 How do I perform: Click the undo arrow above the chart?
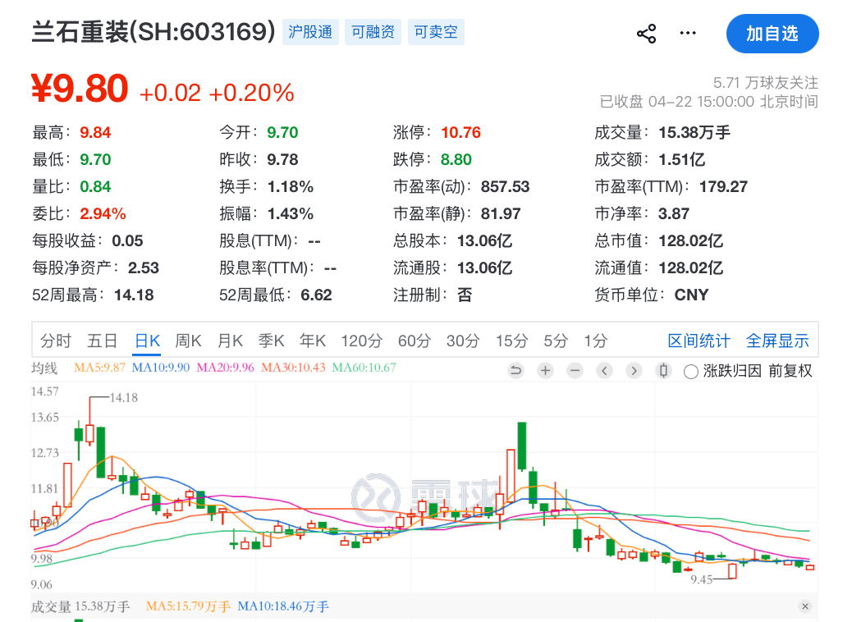[x=515, y=371]
